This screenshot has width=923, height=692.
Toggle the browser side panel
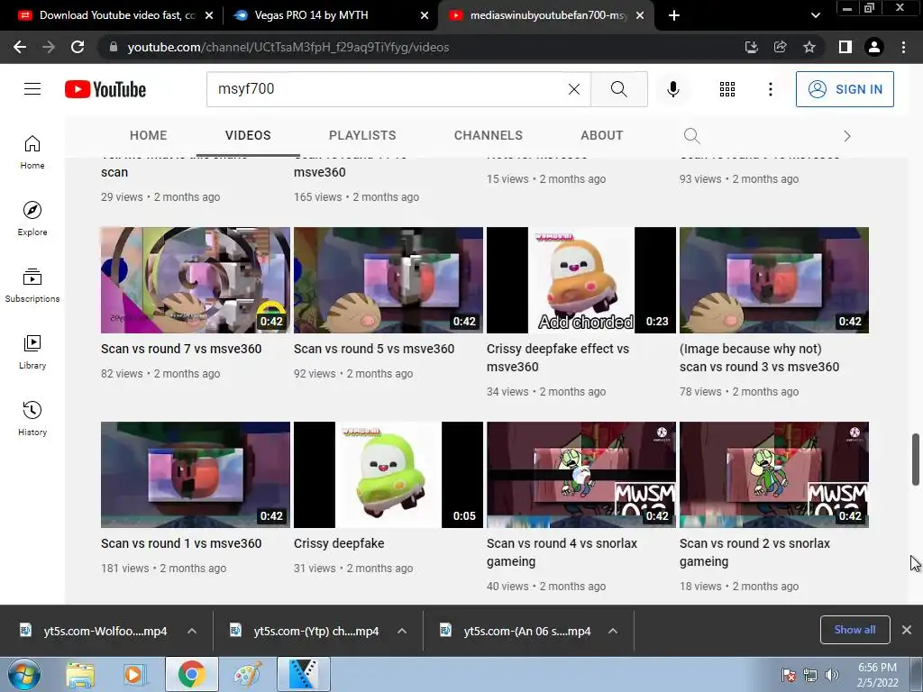pyautogui.click(x=845, y=47)
